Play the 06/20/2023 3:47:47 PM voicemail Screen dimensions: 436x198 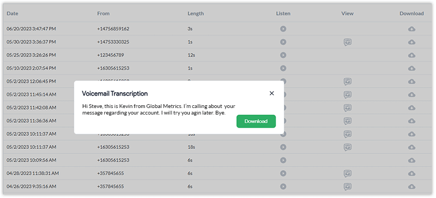coord(283,29)
